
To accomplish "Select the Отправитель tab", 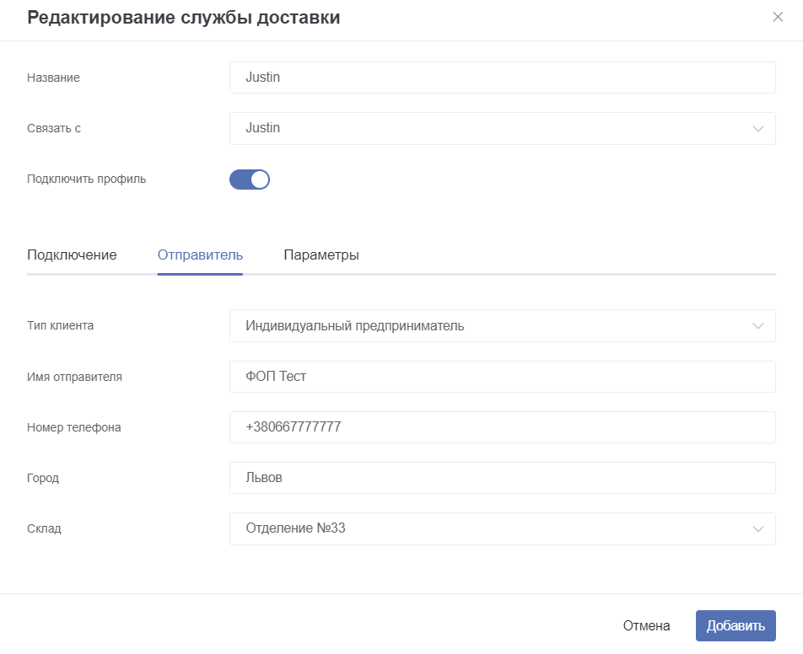I will pos(200,255).
